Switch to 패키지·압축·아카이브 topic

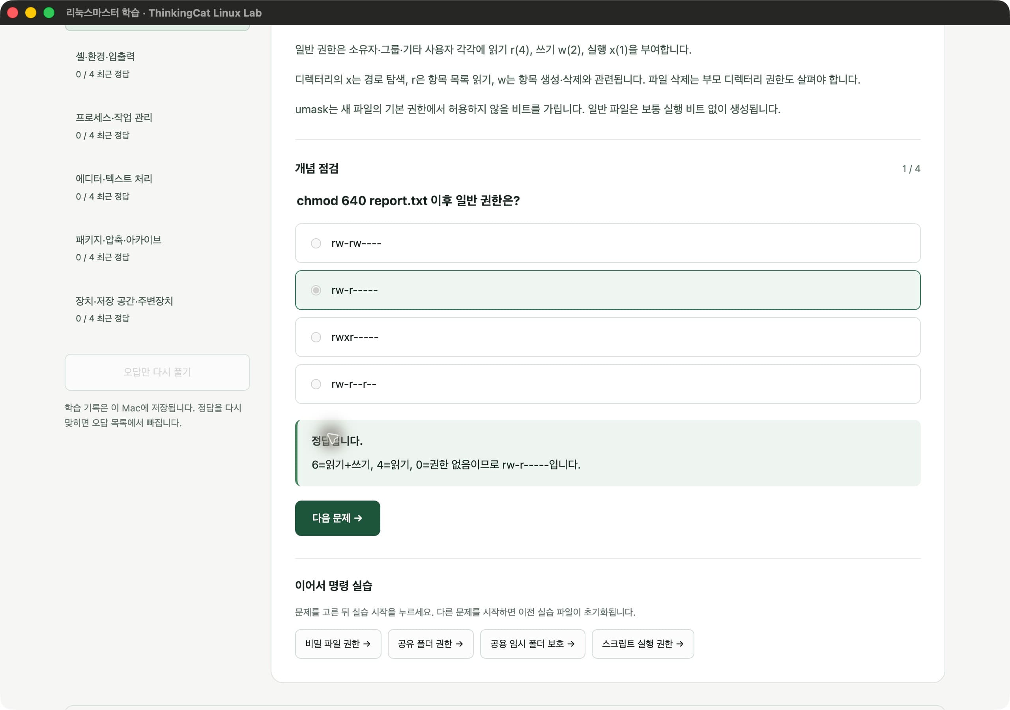click(x=157, y=248)
